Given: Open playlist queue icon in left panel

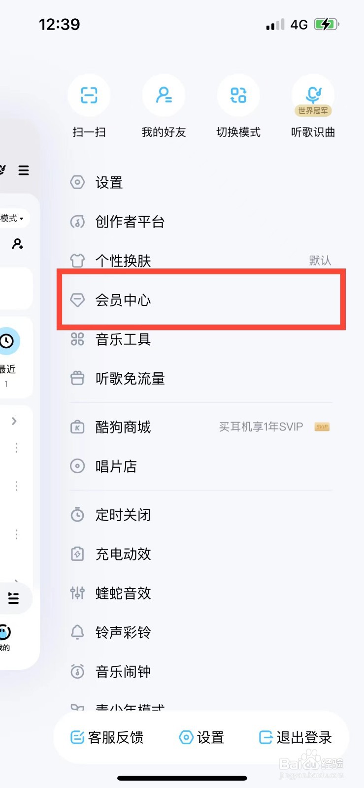Looking at the screenshot, I should (13, 598).
